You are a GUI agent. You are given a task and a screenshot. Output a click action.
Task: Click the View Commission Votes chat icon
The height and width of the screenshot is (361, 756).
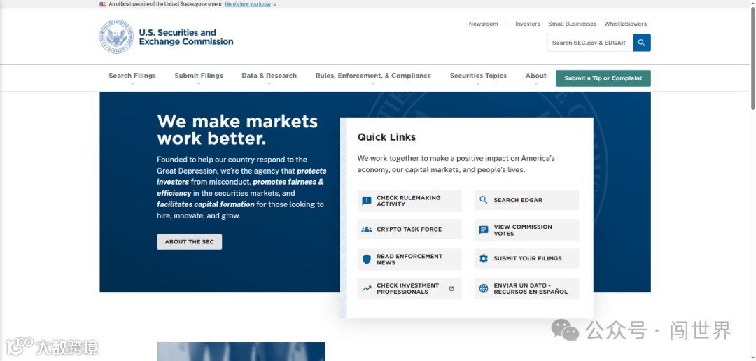484,230
